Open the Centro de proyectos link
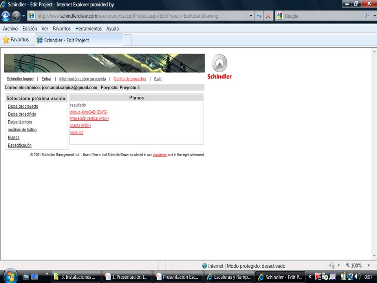This screenshot has width=377, height=283. (130, 79)
